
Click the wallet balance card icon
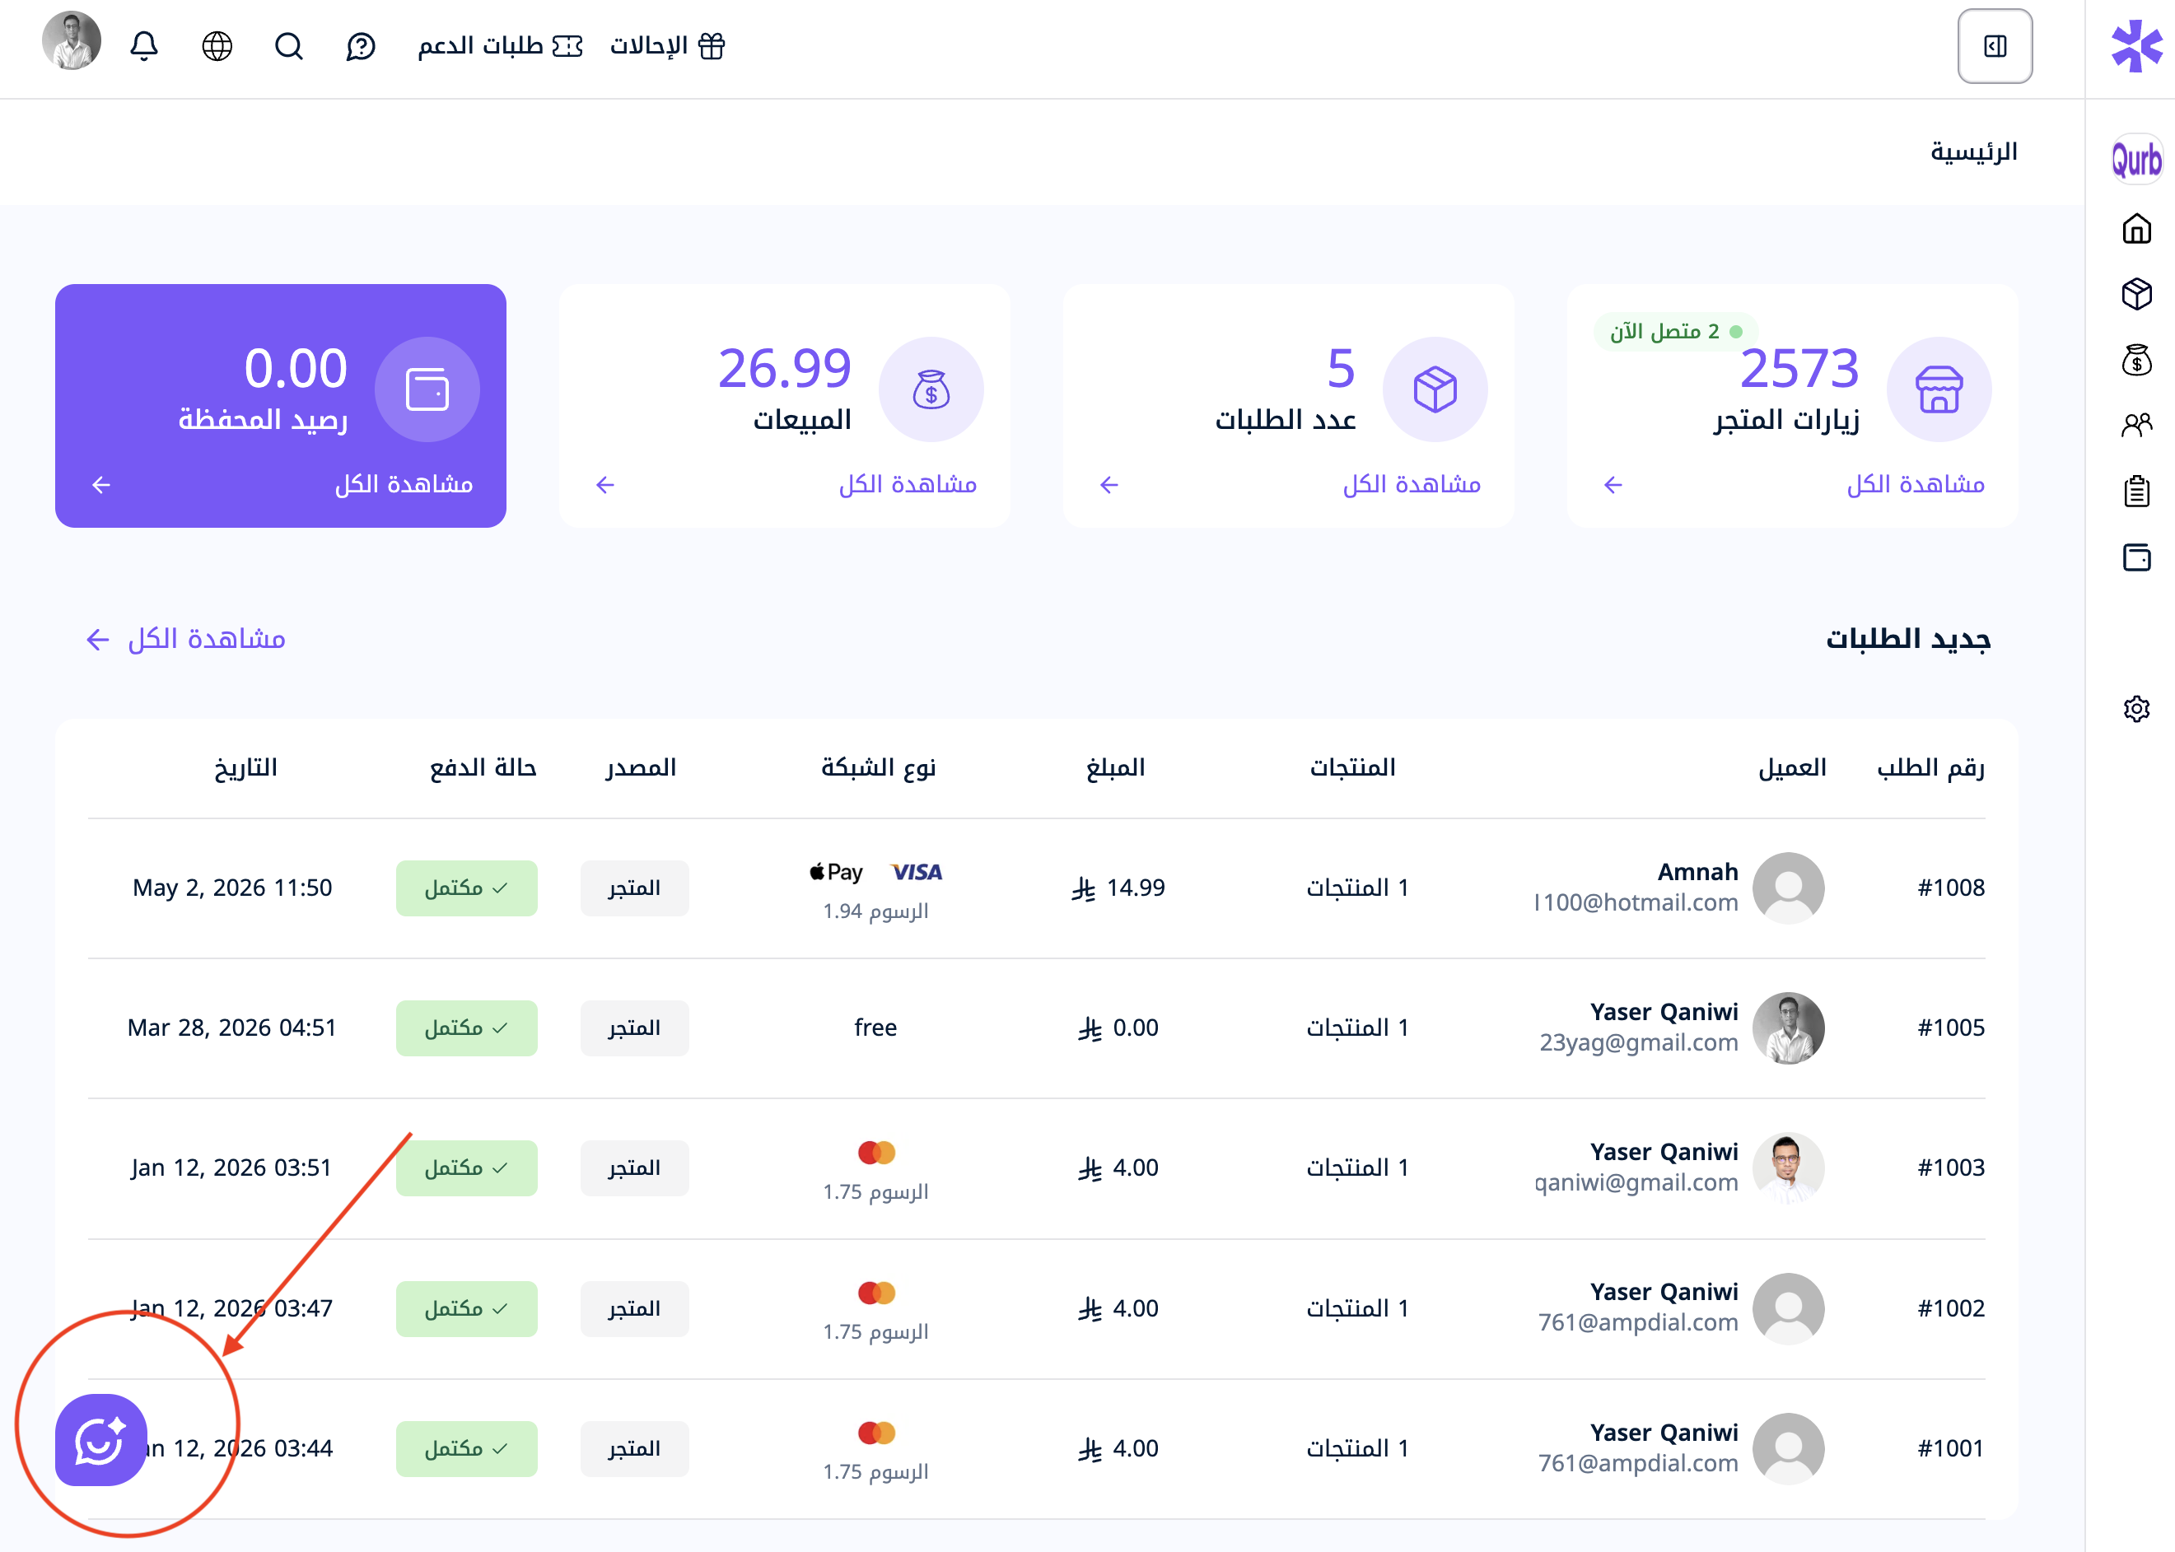coord(427,390)
